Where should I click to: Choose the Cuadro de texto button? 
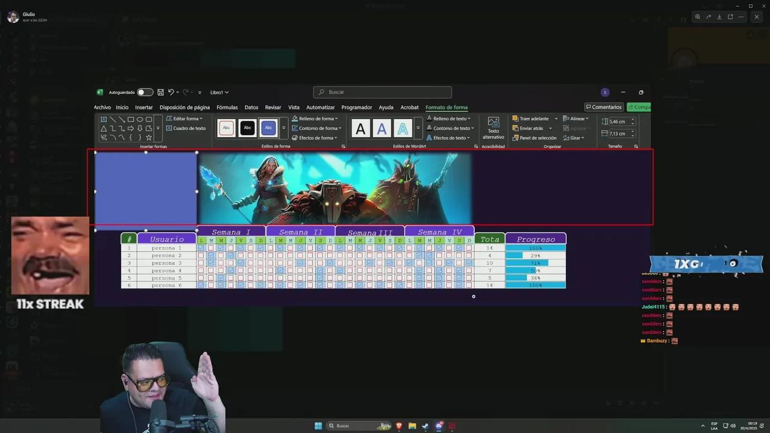click(x=186, y=128)
